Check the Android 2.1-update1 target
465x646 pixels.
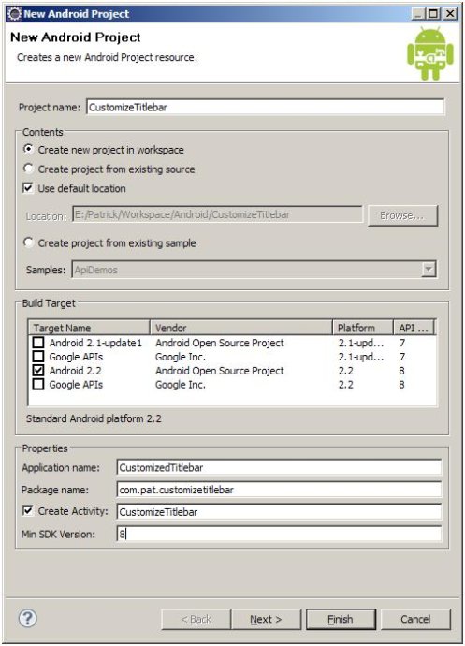pyautogui.click(x=38, y=343)
